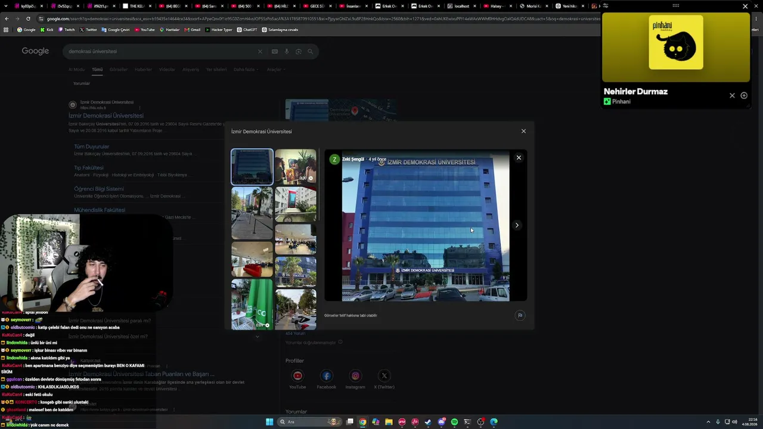The width and height of the screenshot is (763, 429).
Task: Open the Gmail bookmark
Action: (x=193, y=30)
